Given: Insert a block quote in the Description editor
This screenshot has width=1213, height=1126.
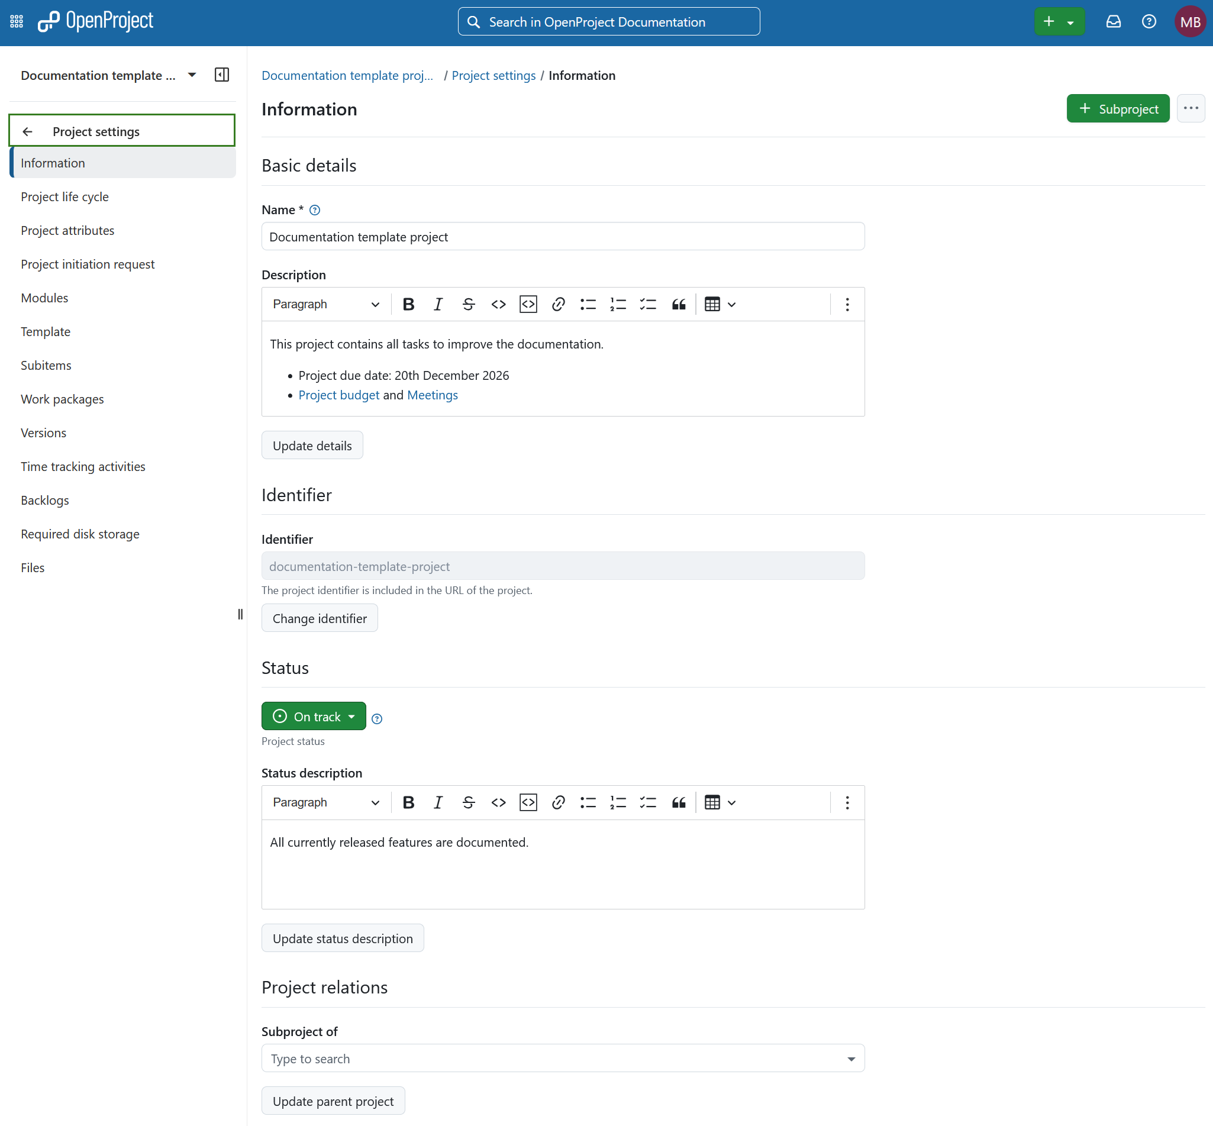Looking at the screenshot, I should [678, 304].
